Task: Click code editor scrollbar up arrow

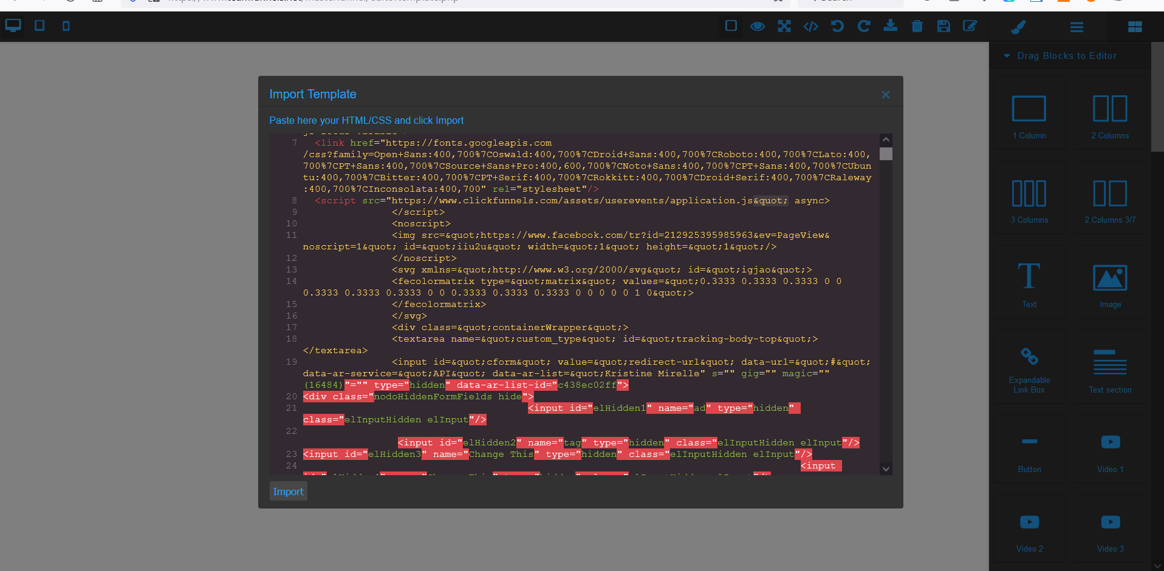Action: (x=886, y=139)
